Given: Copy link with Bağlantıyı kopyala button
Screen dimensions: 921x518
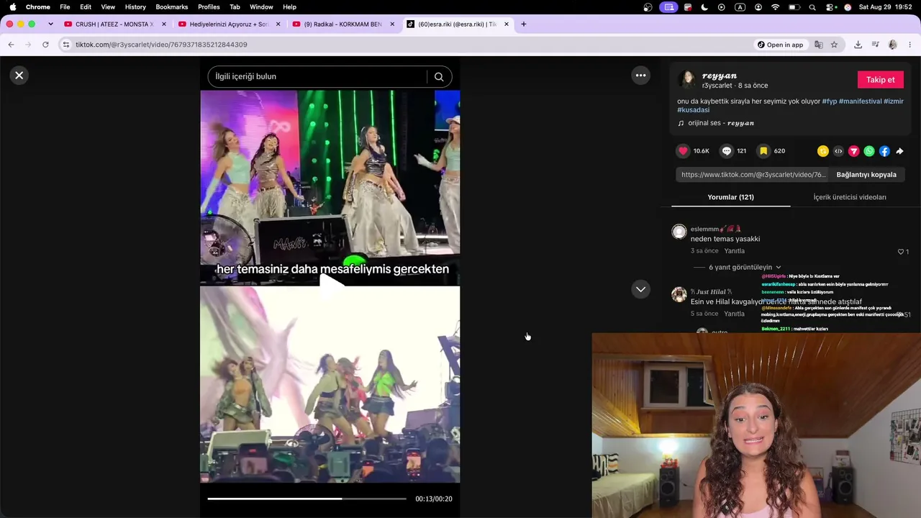Looking at the screenshot, I should 866,175.
